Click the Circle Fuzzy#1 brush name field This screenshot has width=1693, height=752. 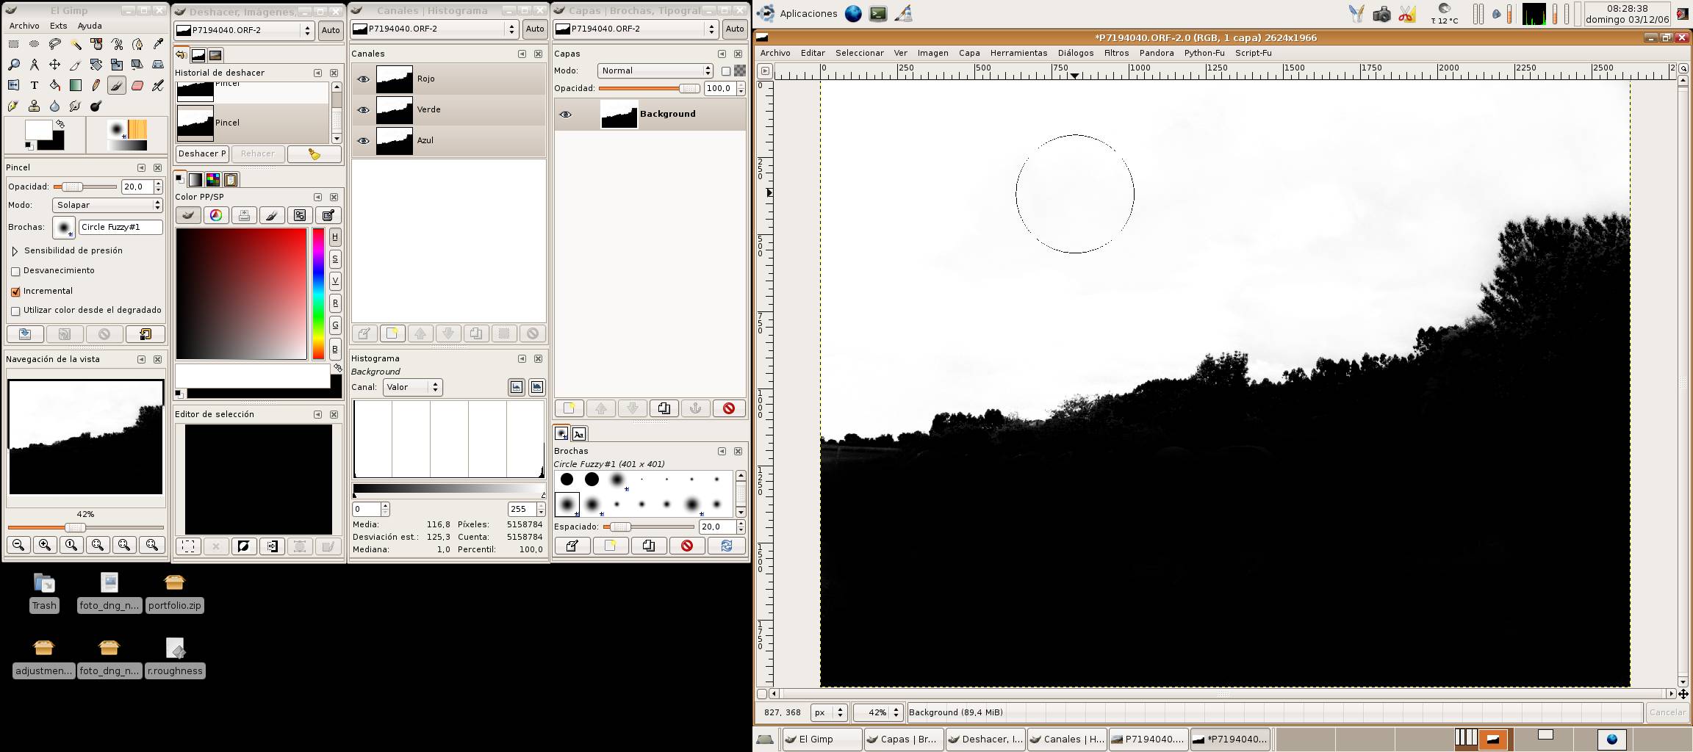pos(121,227)
